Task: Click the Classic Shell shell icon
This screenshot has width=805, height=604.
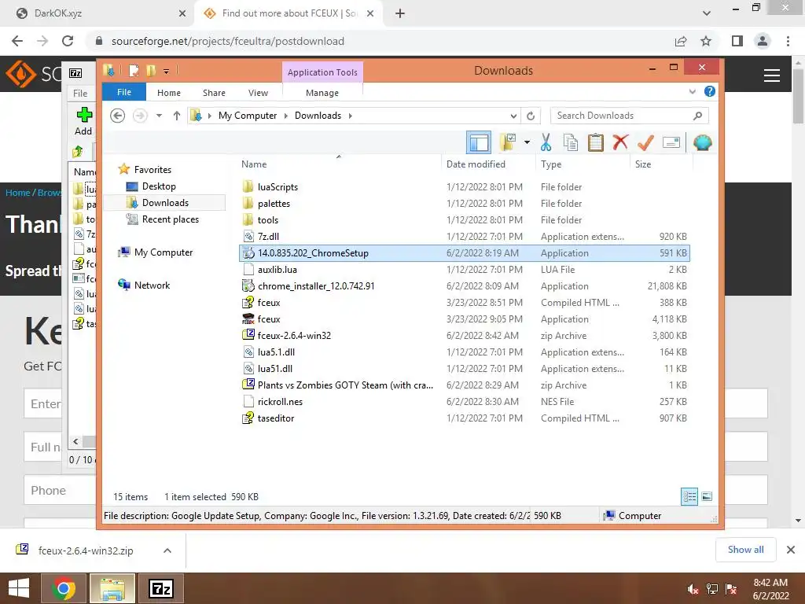Action: [702, 142]
